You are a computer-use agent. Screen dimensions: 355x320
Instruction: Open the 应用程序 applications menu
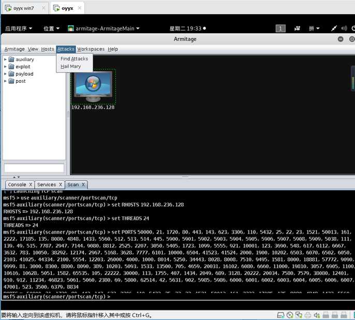[x=19, y=28]
